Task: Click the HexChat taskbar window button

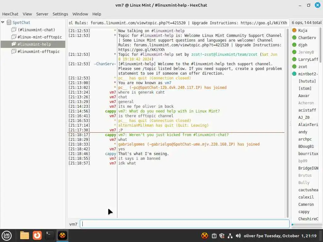Action: (x=62, y=235)
